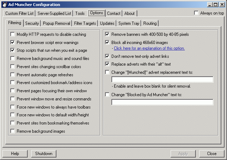Viewport: 227px width, 160px height.
Task: Uncheck Stop scripts that run when you exit a page
Action: [13, 50]
